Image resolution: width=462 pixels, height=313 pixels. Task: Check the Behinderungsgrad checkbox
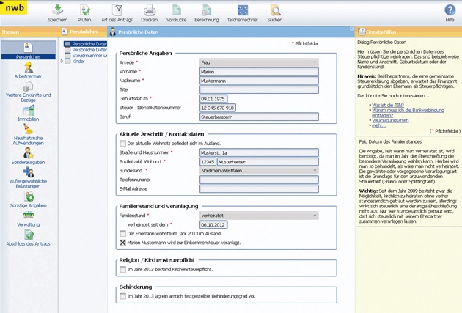point(123,296)
